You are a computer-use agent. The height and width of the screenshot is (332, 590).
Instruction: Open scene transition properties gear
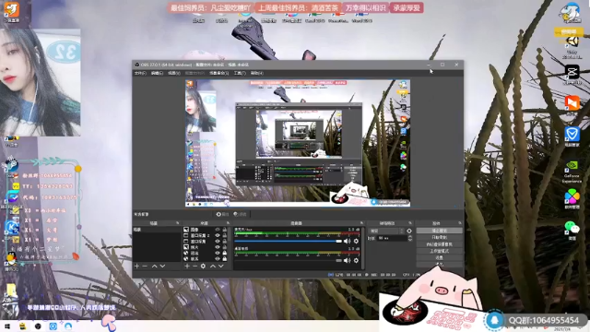tap(409, 231)
